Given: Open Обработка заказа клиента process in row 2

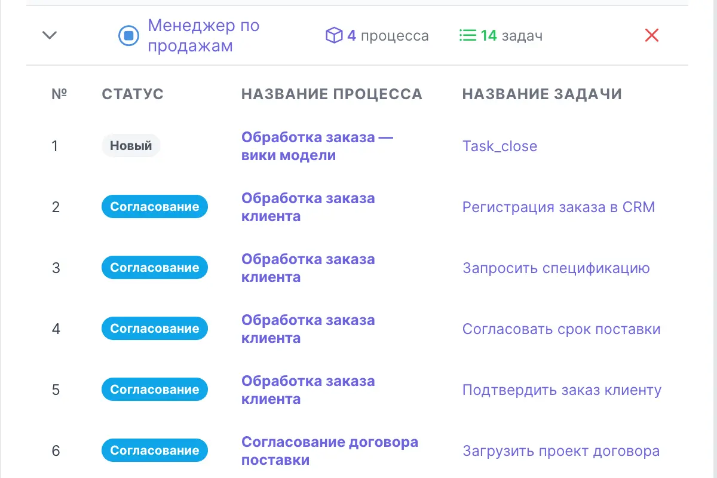Looking at the screenshot, I should pyautogui.click(x=308, y=207).
